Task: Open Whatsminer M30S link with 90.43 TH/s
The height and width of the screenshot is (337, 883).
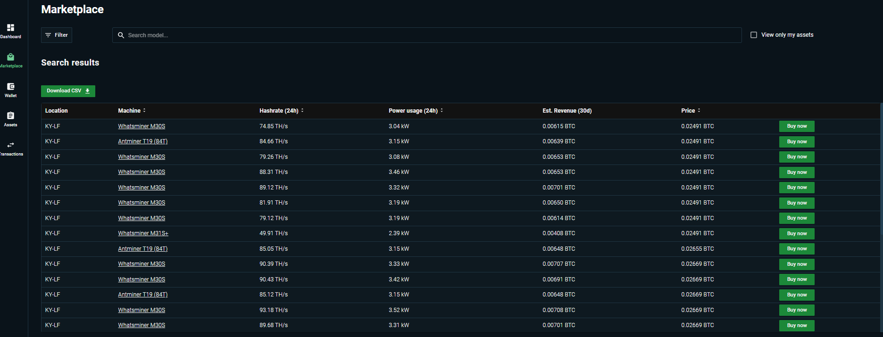Action: pos(142,279)
